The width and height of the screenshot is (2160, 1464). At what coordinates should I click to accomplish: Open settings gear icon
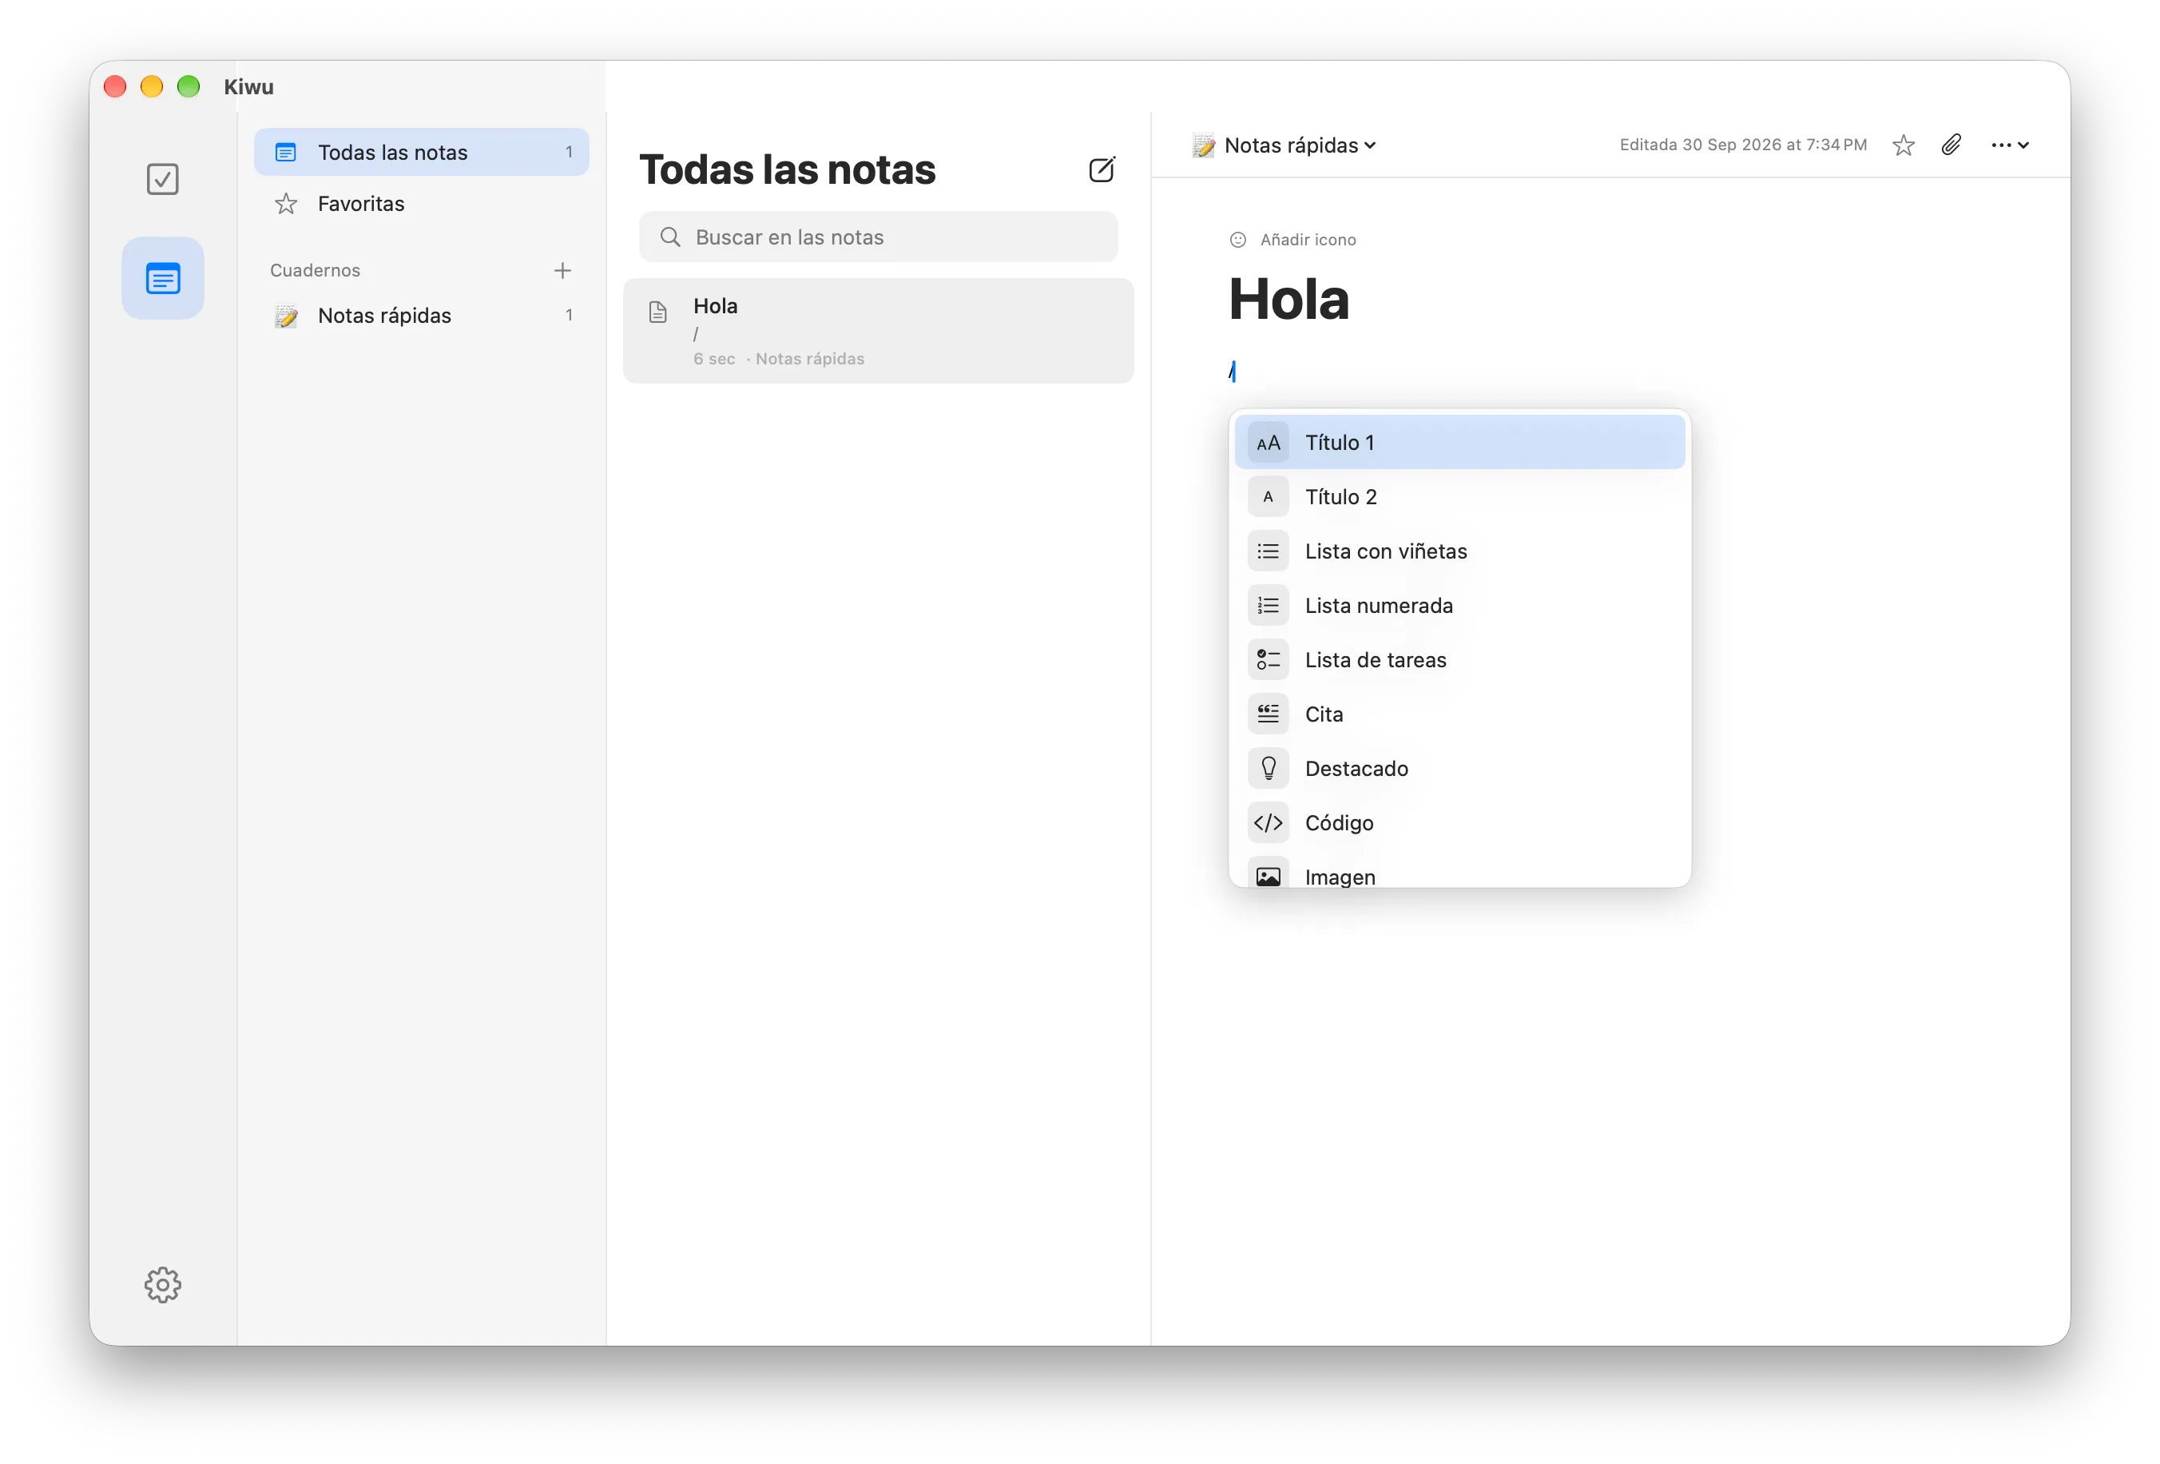[163, 1283]
